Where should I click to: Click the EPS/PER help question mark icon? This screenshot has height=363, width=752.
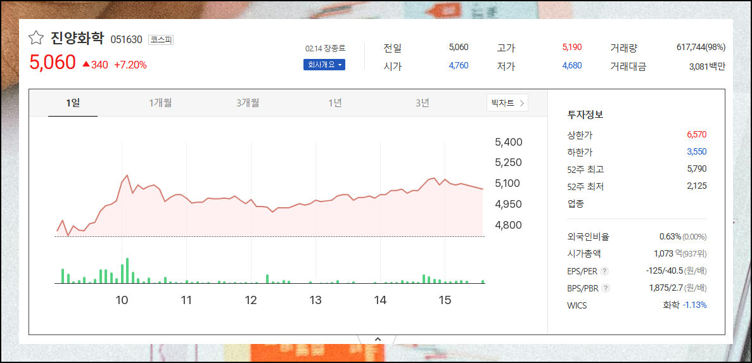click(x=604, y=271)
